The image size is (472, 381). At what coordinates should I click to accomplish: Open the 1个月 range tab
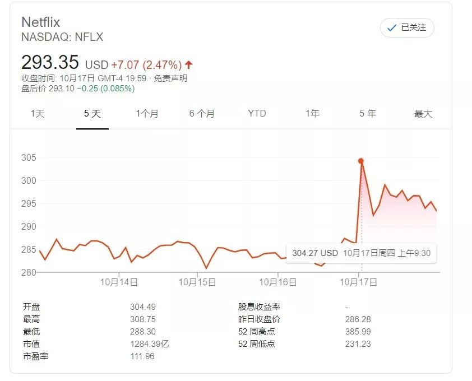(x=147, y=114)
